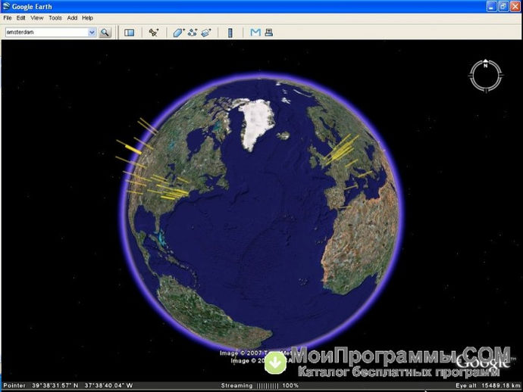Viewport: 523px width, 392px height.
Task: Click the Streaming progress bar
Action: (x=268, y=386)
